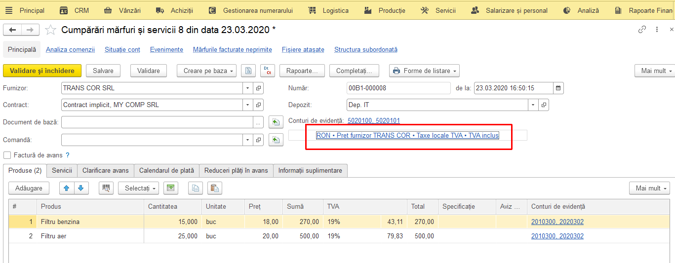Go back with the left arrow button

click(x=12, y=30)
